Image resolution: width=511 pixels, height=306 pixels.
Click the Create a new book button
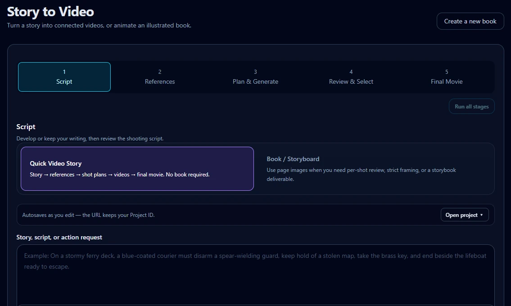pos(470,21)
